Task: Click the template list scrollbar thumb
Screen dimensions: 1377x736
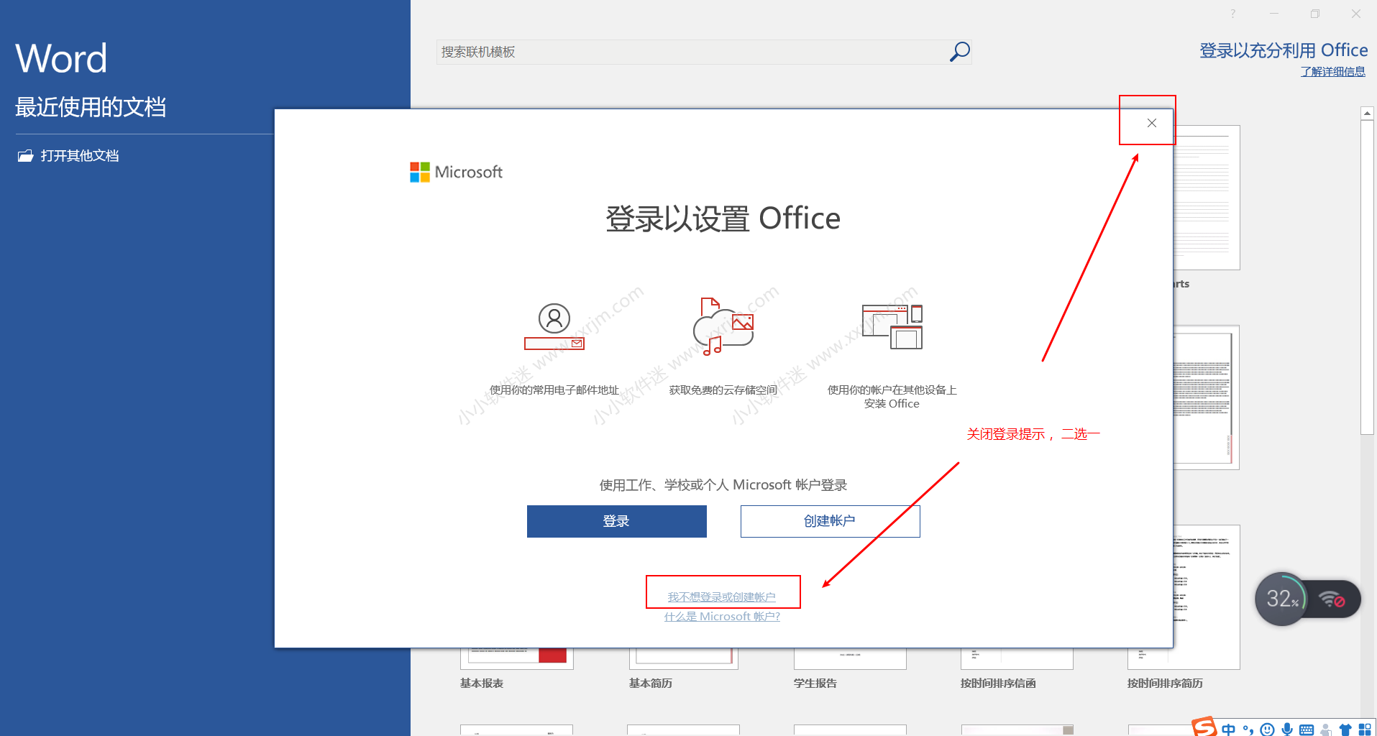Action: (1367, 277)
